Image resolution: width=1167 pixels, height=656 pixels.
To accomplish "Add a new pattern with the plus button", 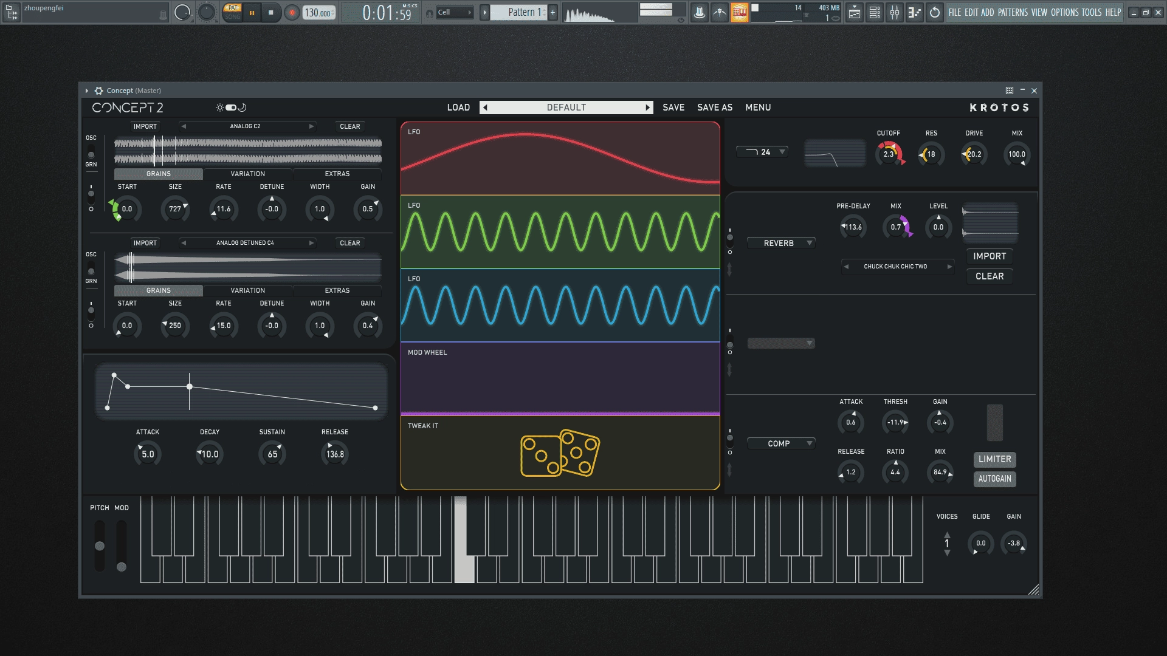I will 553,12.
